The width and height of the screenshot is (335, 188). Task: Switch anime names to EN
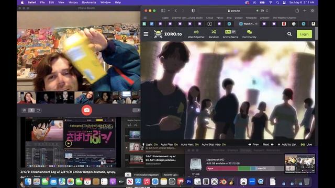[228, 32]
